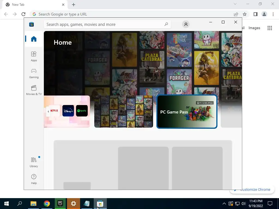Viewport: 279px width, 209px height.
Task: Open the Netflix app tile
Action: (54, 111)
